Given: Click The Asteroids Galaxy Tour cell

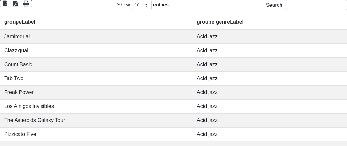Looking at the screenshot, I should (34, 120).
